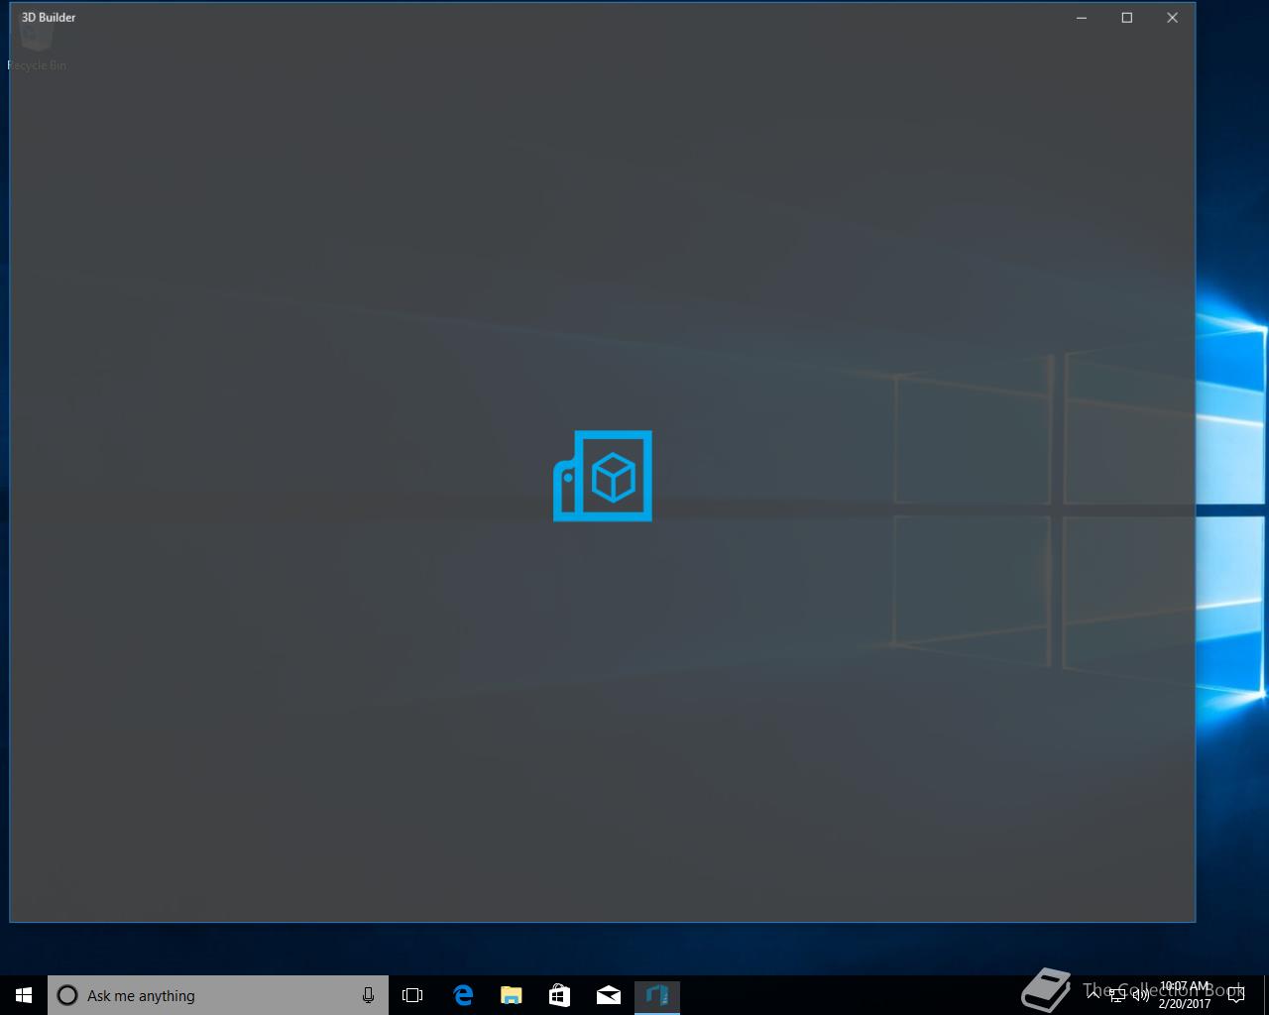Open the network status tray icon
The image size is (1269, 1015).
[1117, 996]
